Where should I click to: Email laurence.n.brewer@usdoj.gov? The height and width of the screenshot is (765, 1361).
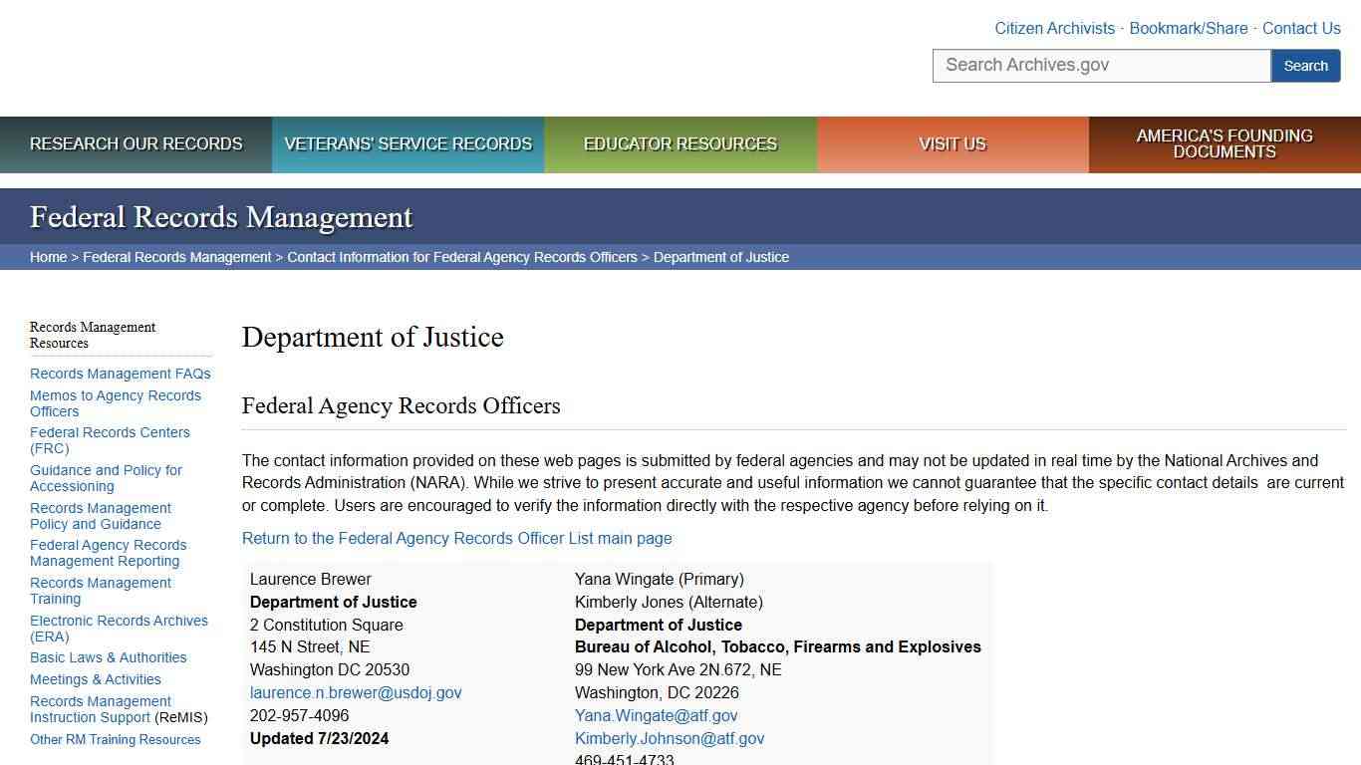pos(356,692)
